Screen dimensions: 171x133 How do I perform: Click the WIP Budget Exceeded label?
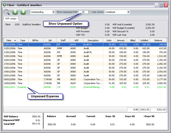click(123, 28)
